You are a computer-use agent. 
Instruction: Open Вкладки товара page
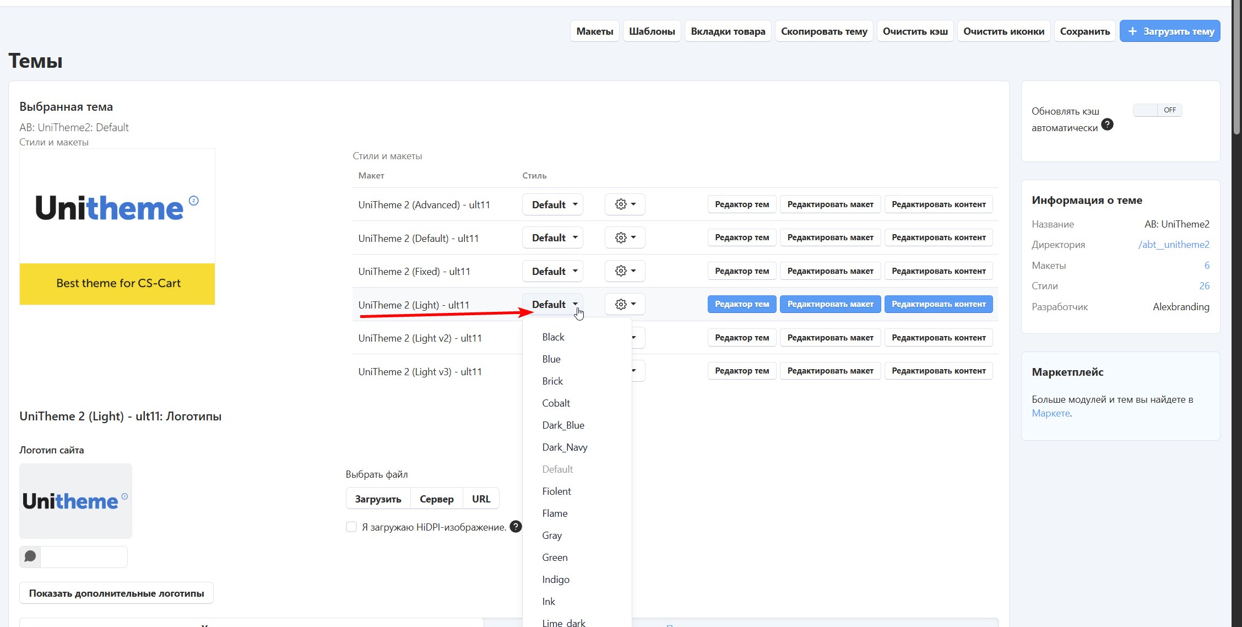728,31
